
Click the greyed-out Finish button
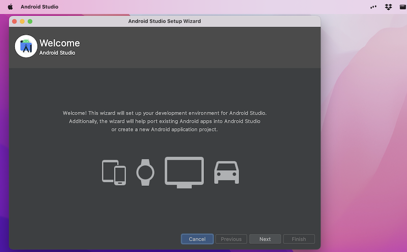[299, 239]
